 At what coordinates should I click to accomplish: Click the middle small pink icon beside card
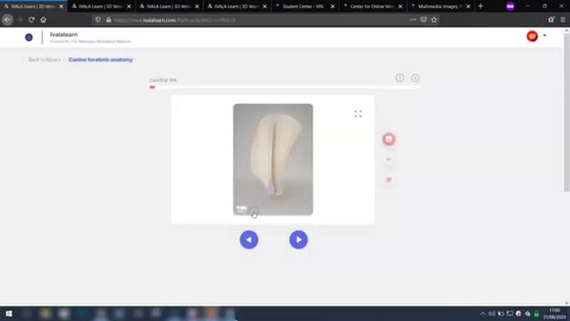(x=388, y=159)
